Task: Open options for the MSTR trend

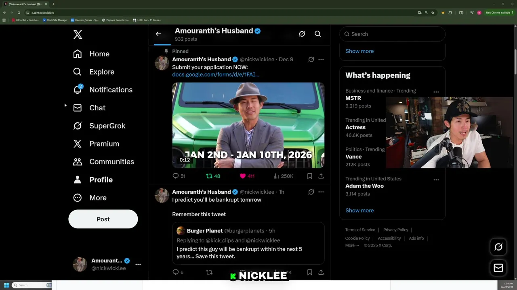Action: 436,92
